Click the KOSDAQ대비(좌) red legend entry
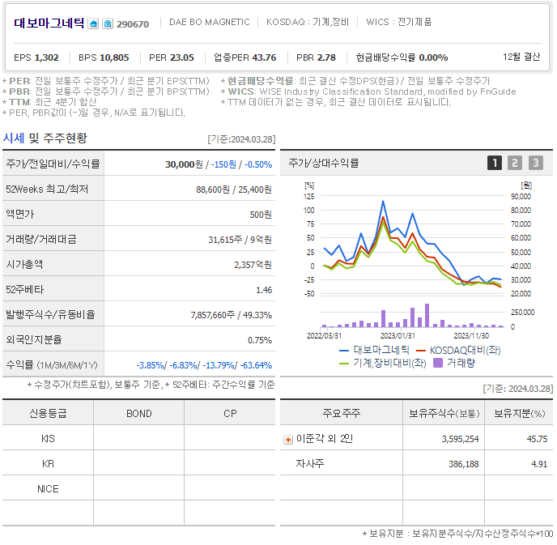 click(x=458, y=351)
